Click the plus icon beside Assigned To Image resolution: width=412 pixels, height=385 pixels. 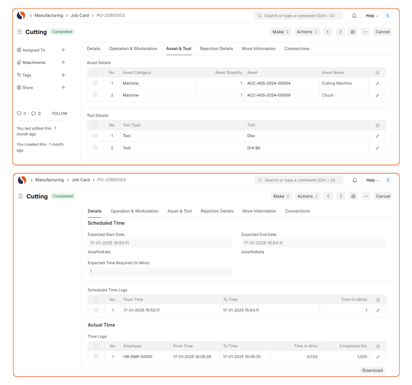63,50
